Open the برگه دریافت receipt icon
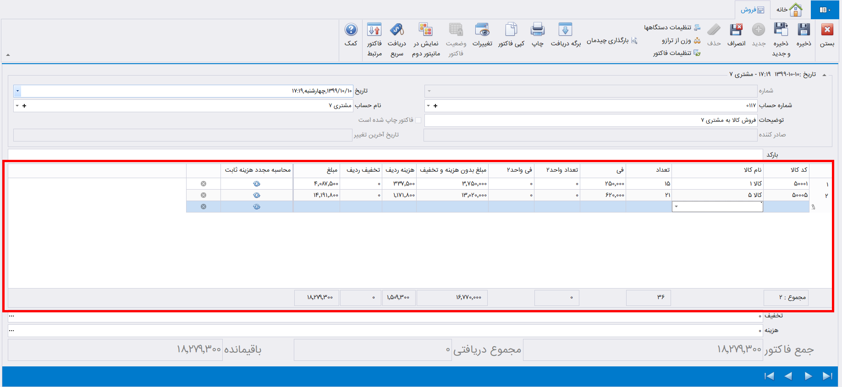Screen dimensions: 842x387 click(x=565, y=30)
